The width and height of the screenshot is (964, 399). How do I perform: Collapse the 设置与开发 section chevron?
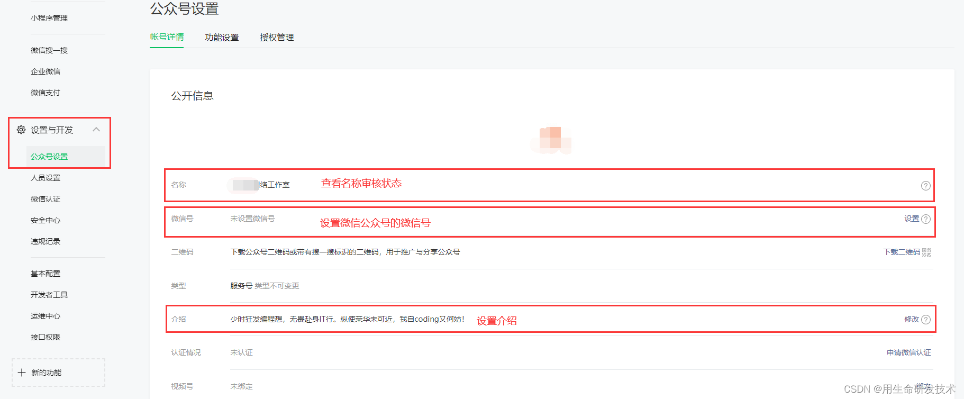pyautogui.click(x=96, y=130)
